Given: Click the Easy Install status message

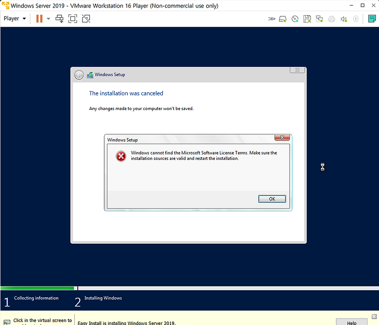Looking at the screenshot, I should point(127,323).
